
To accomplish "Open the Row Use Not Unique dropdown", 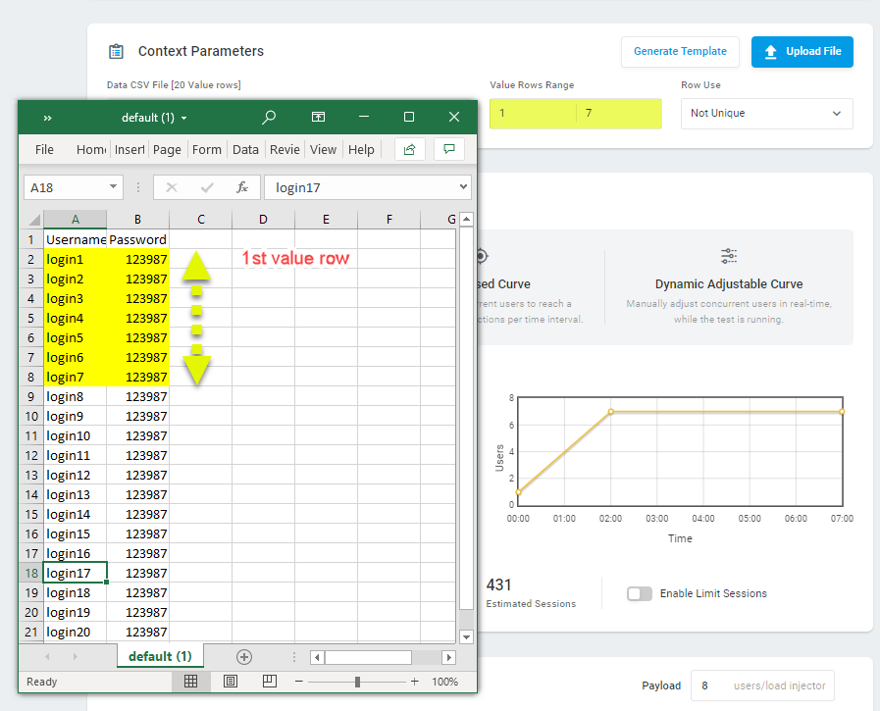I will click(766, 114).
